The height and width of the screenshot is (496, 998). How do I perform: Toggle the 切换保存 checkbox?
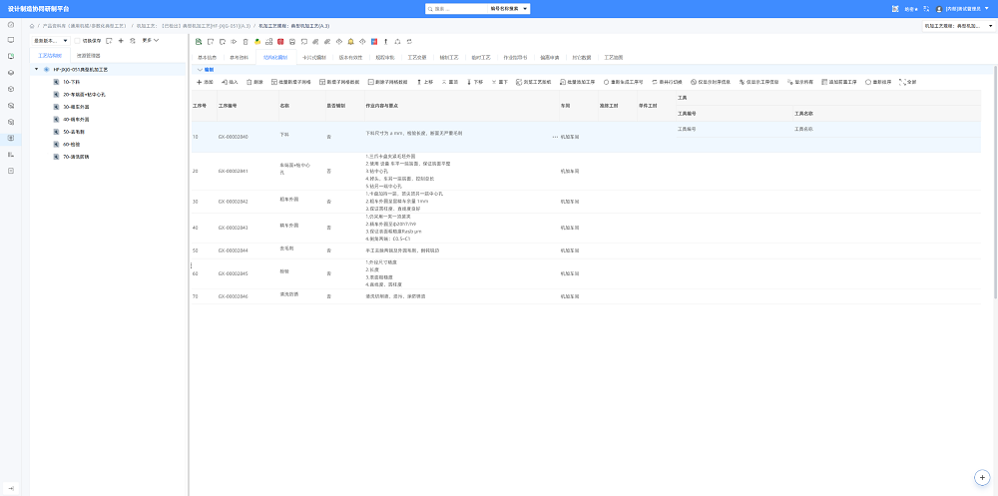[78, 40]
